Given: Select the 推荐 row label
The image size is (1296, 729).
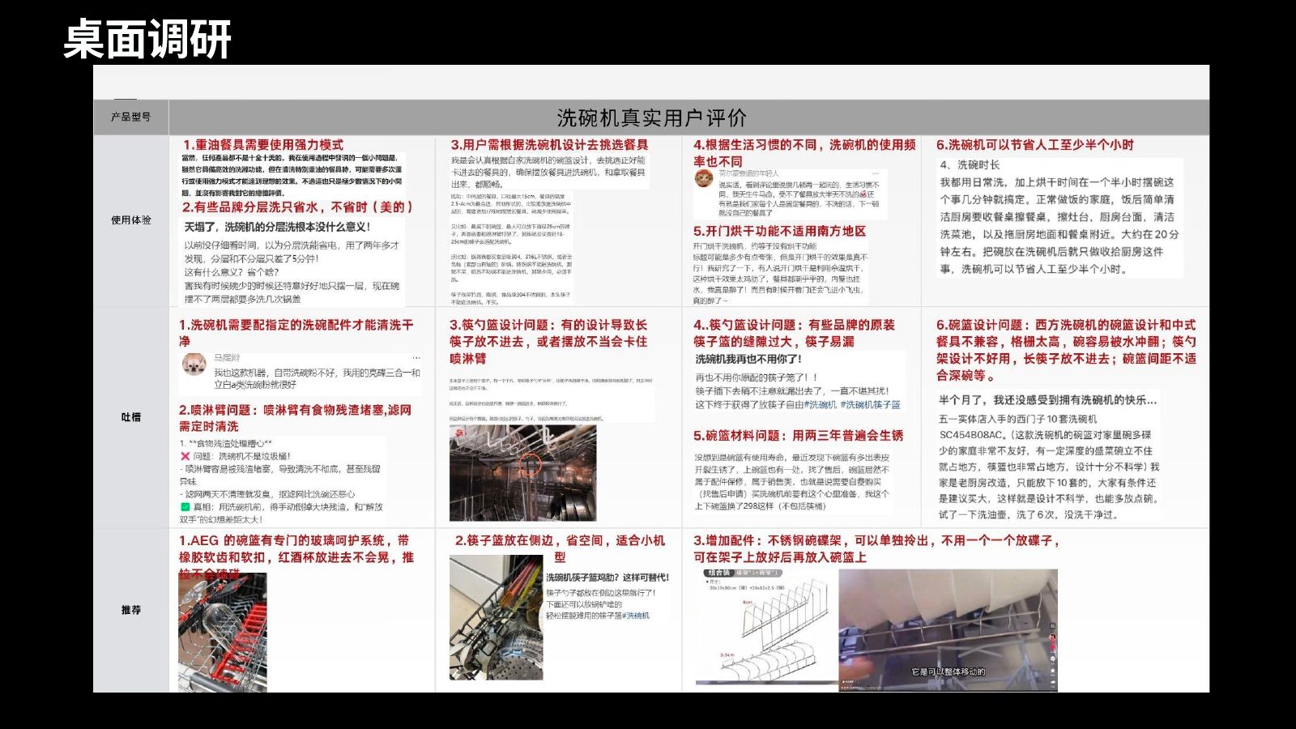Looking at the screenshot, I should [x=131, y=610].
